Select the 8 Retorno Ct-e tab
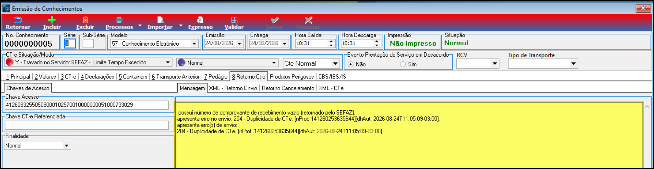Image resolution: width=654 pixels, height=169 pixels. 248,77
